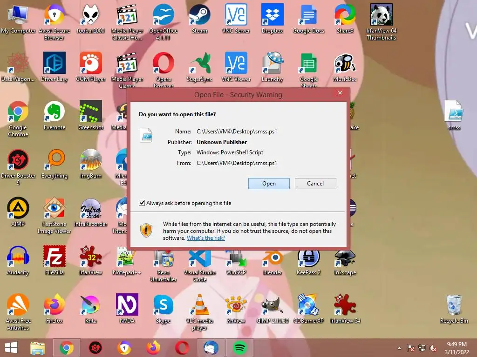Uncheck Always ask before opening this file
Screen dimensions: 477x357
point(142,203)
